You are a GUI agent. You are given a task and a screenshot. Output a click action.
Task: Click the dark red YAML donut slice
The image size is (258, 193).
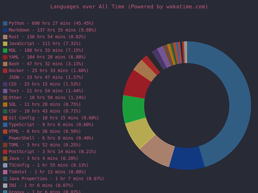136,84
